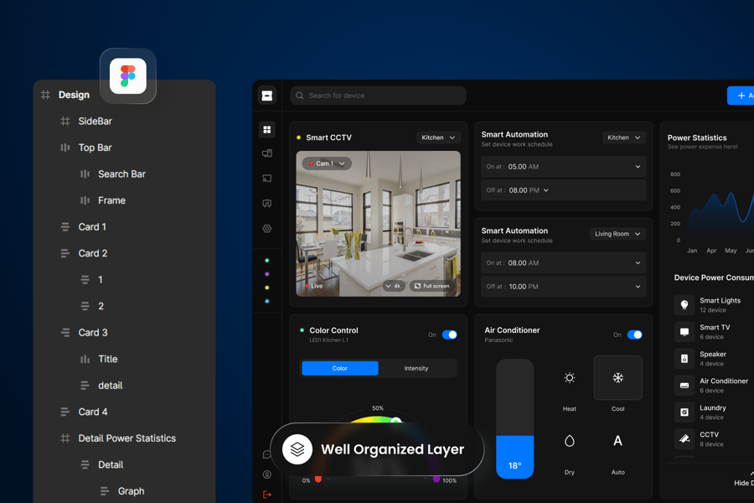Switch to the Intensity tab
This screenshot has height=503, width=754.
pyautogui.click(x=416, y=368)
